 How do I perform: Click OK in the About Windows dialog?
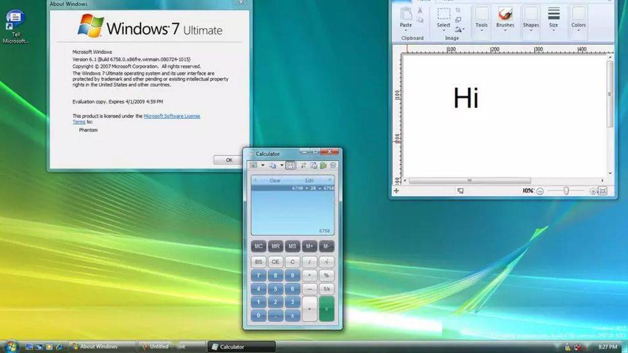[x=229, y=160]
